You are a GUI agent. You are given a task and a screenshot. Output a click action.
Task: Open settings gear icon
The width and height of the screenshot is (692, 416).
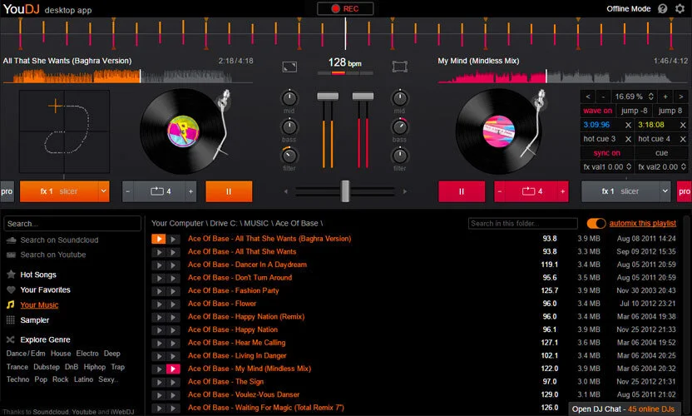[x=680, y=8]
